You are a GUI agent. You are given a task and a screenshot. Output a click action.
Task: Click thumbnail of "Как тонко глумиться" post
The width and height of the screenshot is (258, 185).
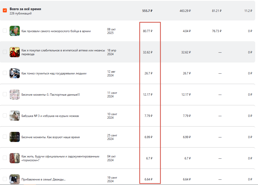point(15,73)
